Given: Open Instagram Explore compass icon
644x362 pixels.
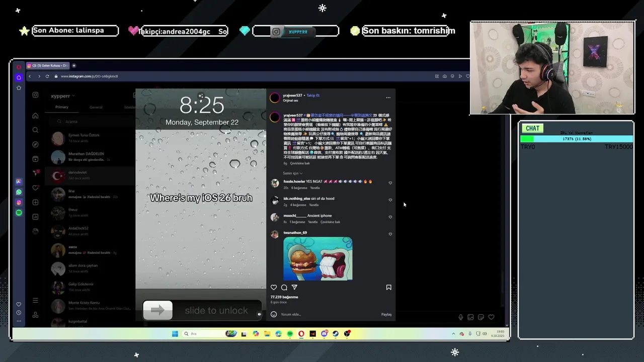Looking at the screenshot, I should pos(35,144).
